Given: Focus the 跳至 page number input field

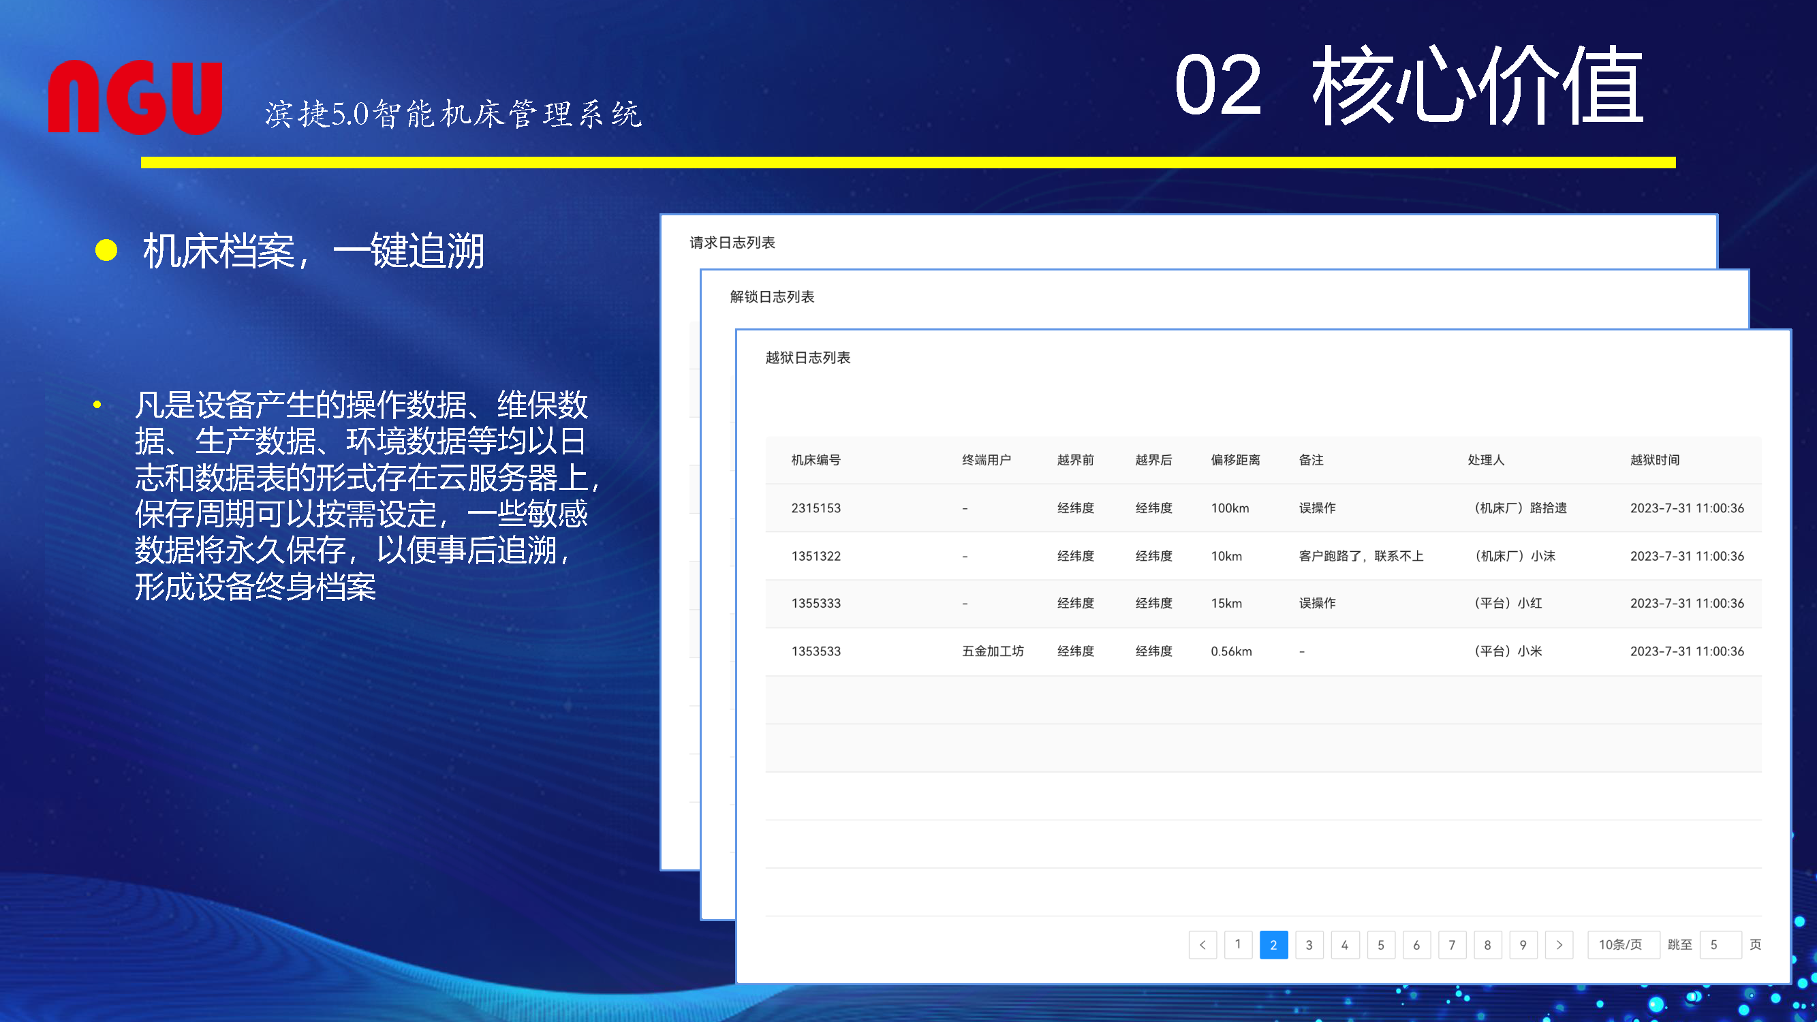Looking at the screenshot, I should tap(1721, 944).
